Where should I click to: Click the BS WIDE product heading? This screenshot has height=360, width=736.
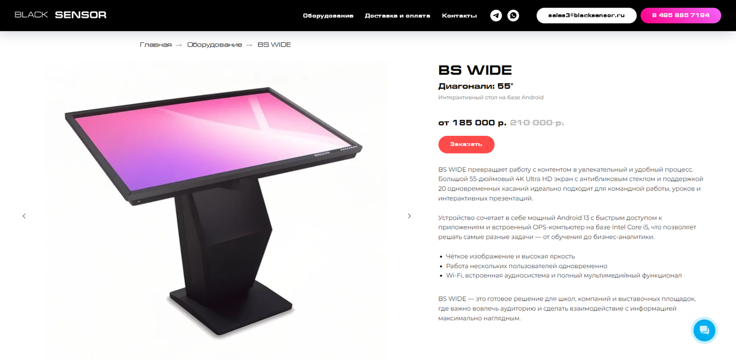pyautogui.click(x=475, y=70)
